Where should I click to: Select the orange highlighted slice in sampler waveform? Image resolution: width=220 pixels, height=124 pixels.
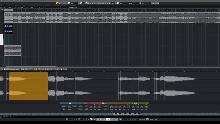(x=28, y=86)
